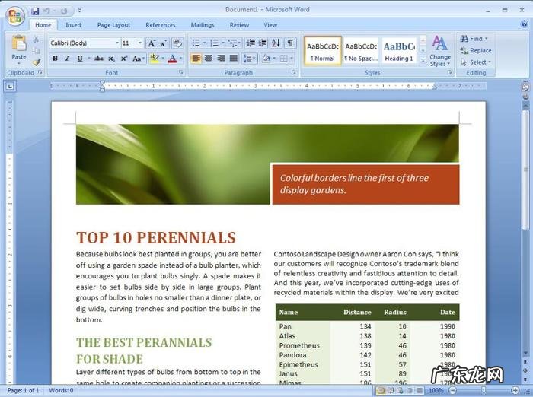This screenshot has width=533, height=397.
Task: Apply the Heading 1 style
Action: (398, 50)
